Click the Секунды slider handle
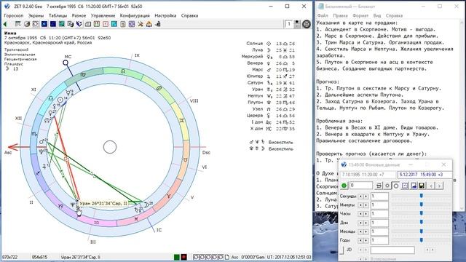This screenshot has height=262, width=466. (x=421, y=196)
